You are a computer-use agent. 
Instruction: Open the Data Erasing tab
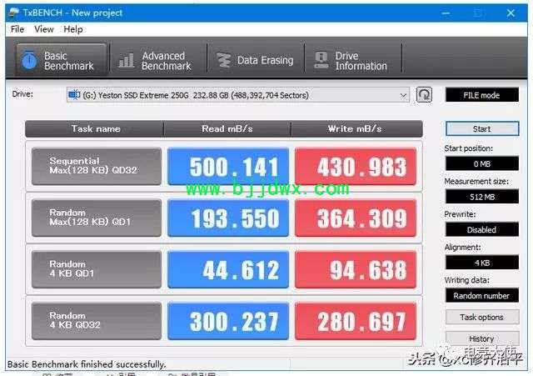click(x=256, y=60)
